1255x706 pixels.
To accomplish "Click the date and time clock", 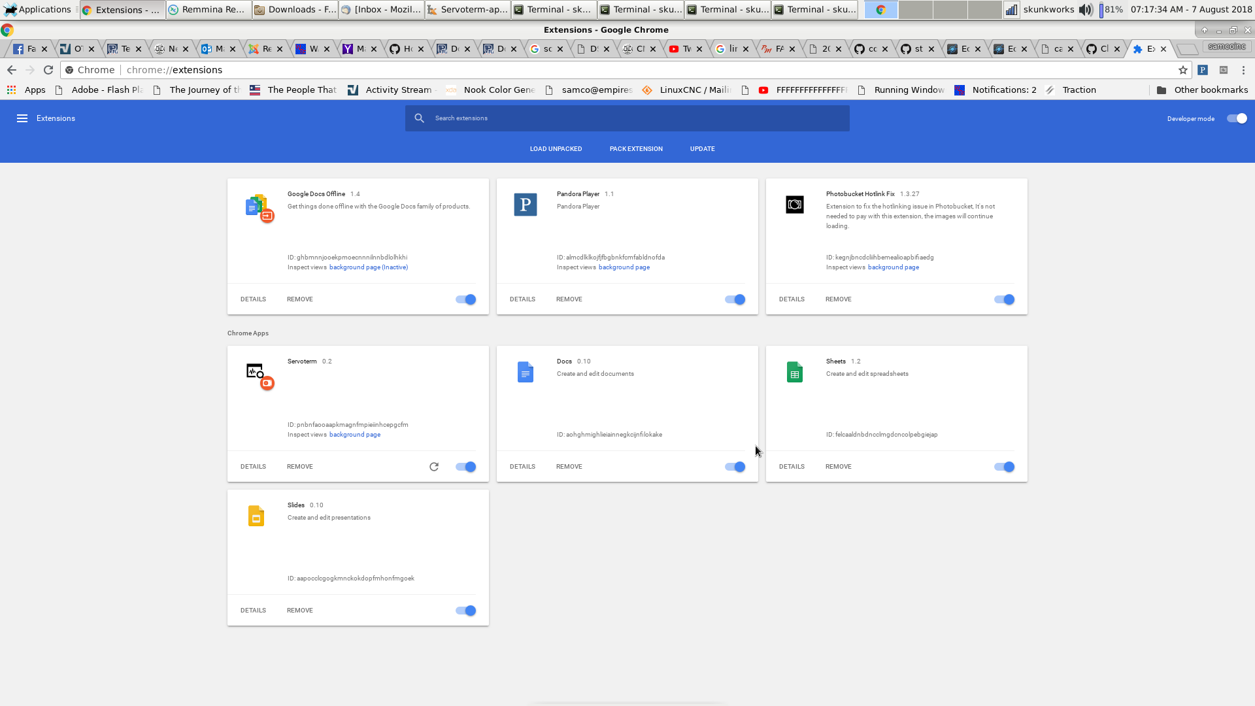I will [1191, 10].
